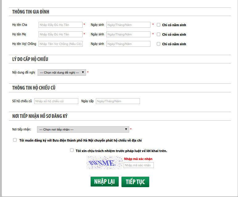Focus the mother's Ngày sinh date field

[128, 34]
